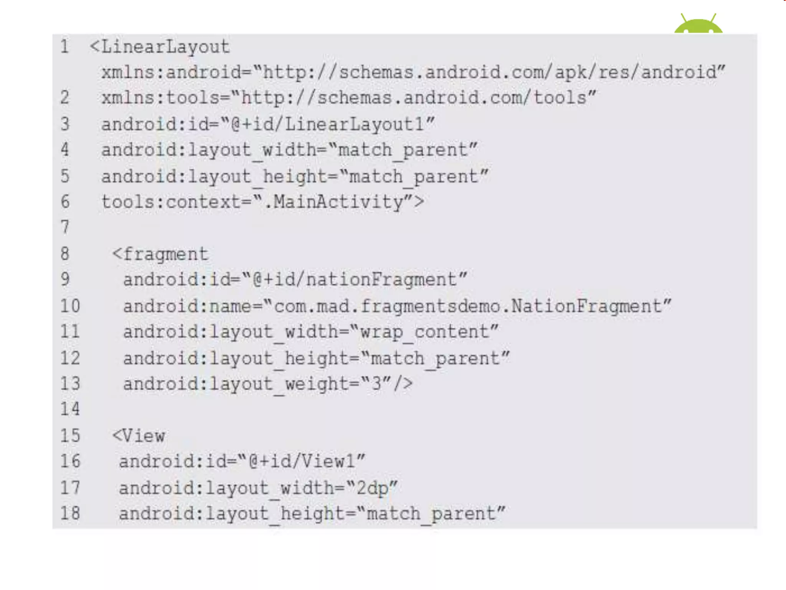Select the nationFragment id attribute
The image size is (786, 590).
pos(295,280)
